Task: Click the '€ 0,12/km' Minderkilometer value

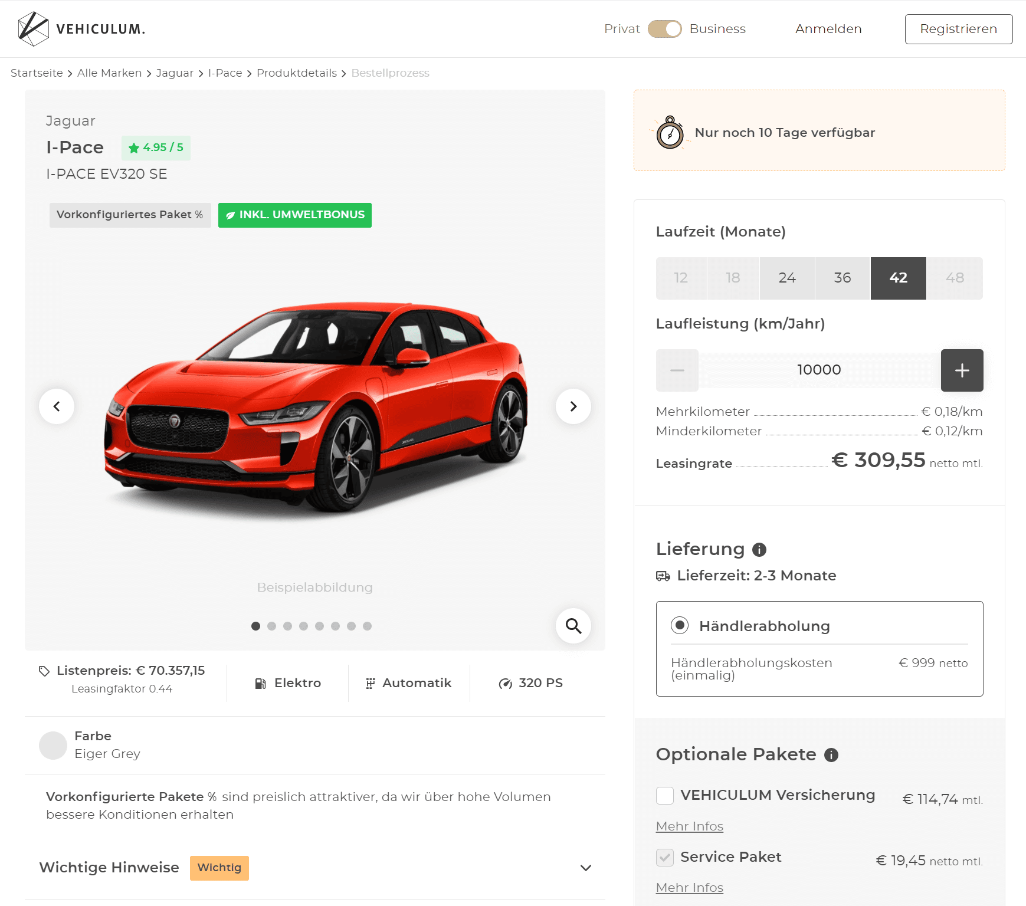Action: pos(952,431)
